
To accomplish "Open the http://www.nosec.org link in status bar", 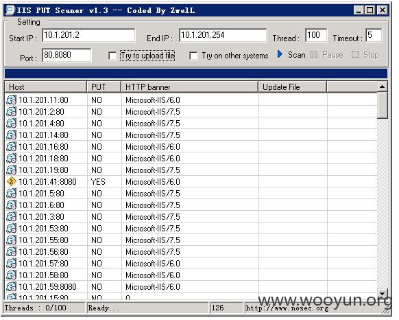I will pos(287,308).
